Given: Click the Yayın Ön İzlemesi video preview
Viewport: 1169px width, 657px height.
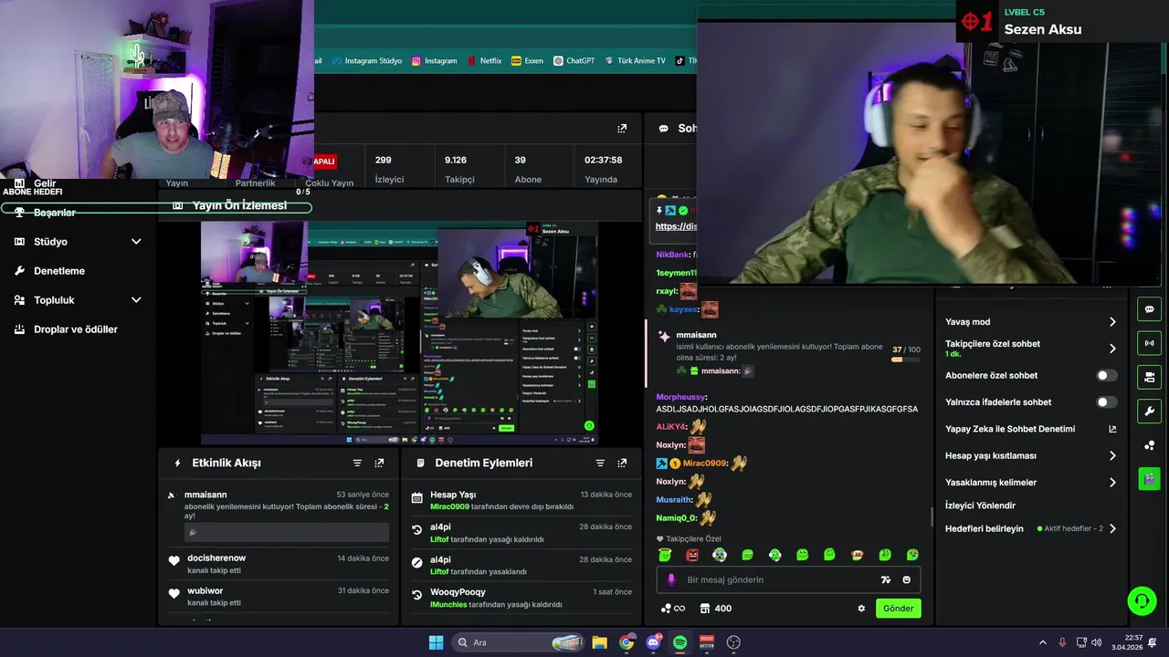Looking at the screenshot, I should click(399, 332).
